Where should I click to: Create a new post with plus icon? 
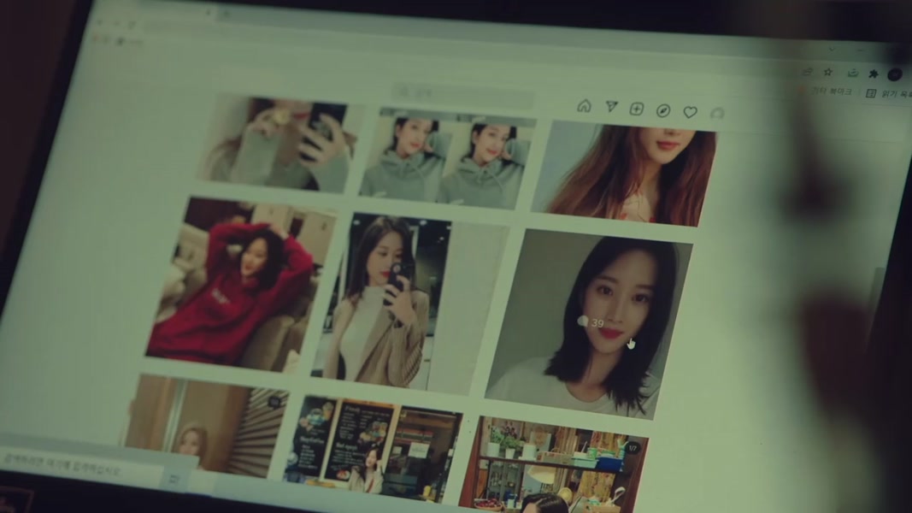(x=637, y=109)
